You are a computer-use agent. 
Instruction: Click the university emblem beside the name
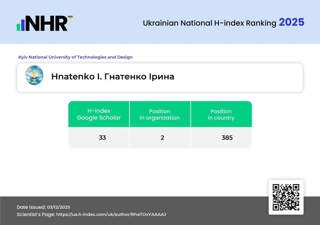pos(34,75)
